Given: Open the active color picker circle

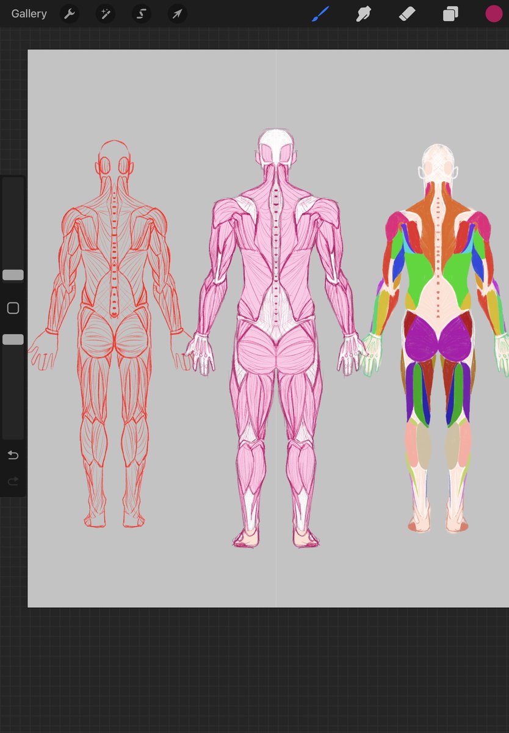Looking at the screenshot, I should 494,13.
